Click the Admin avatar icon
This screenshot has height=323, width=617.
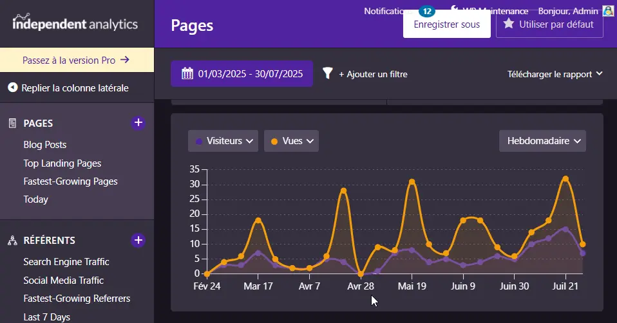point(608,11)
